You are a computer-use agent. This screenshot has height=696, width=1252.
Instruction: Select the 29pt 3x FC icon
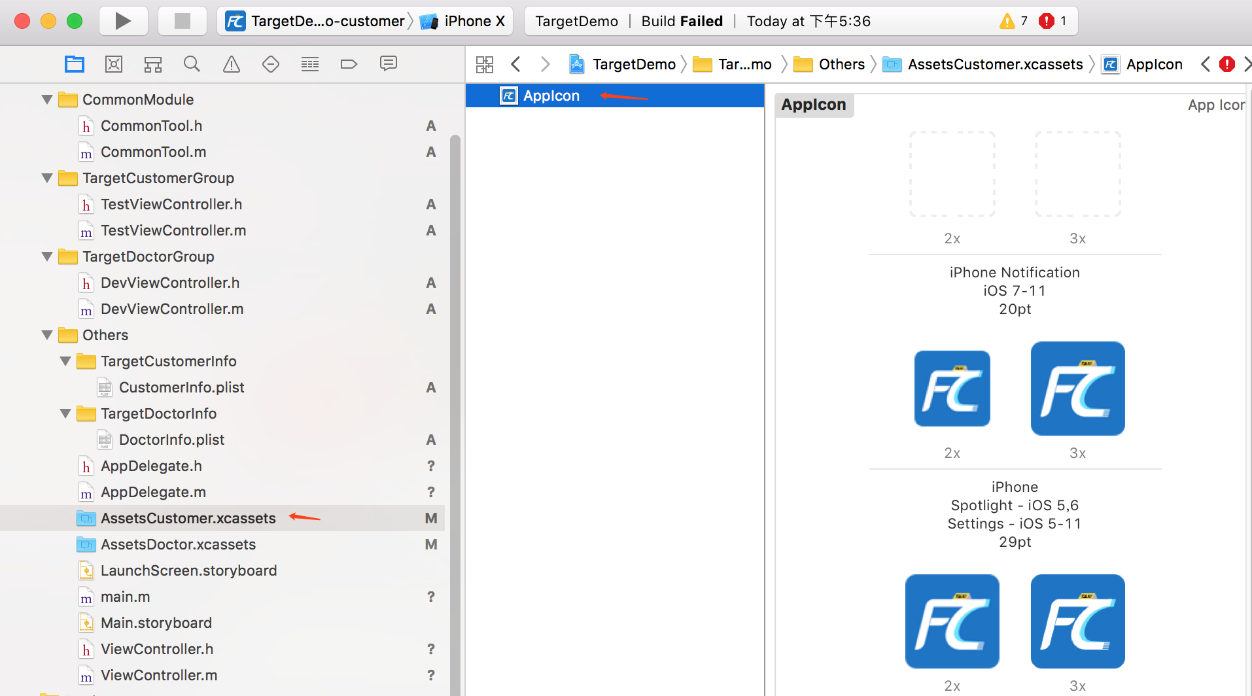click(x=1077, y=389)
